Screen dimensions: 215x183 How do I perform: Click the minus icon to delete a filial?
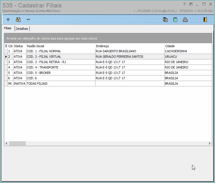28,20
